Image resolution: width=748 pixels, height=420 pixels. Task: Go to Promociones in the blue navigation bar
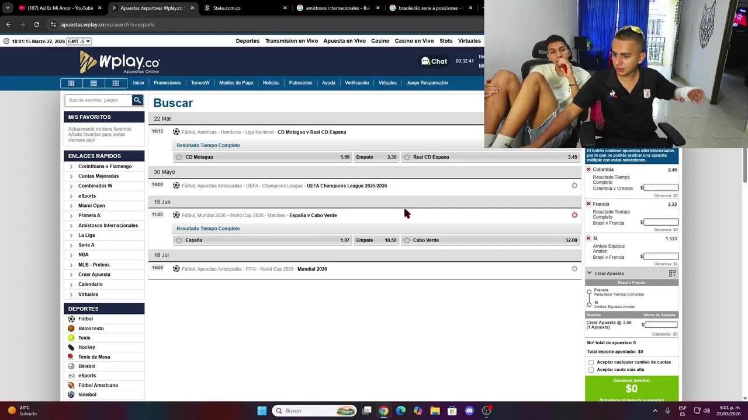pos(167,83)
